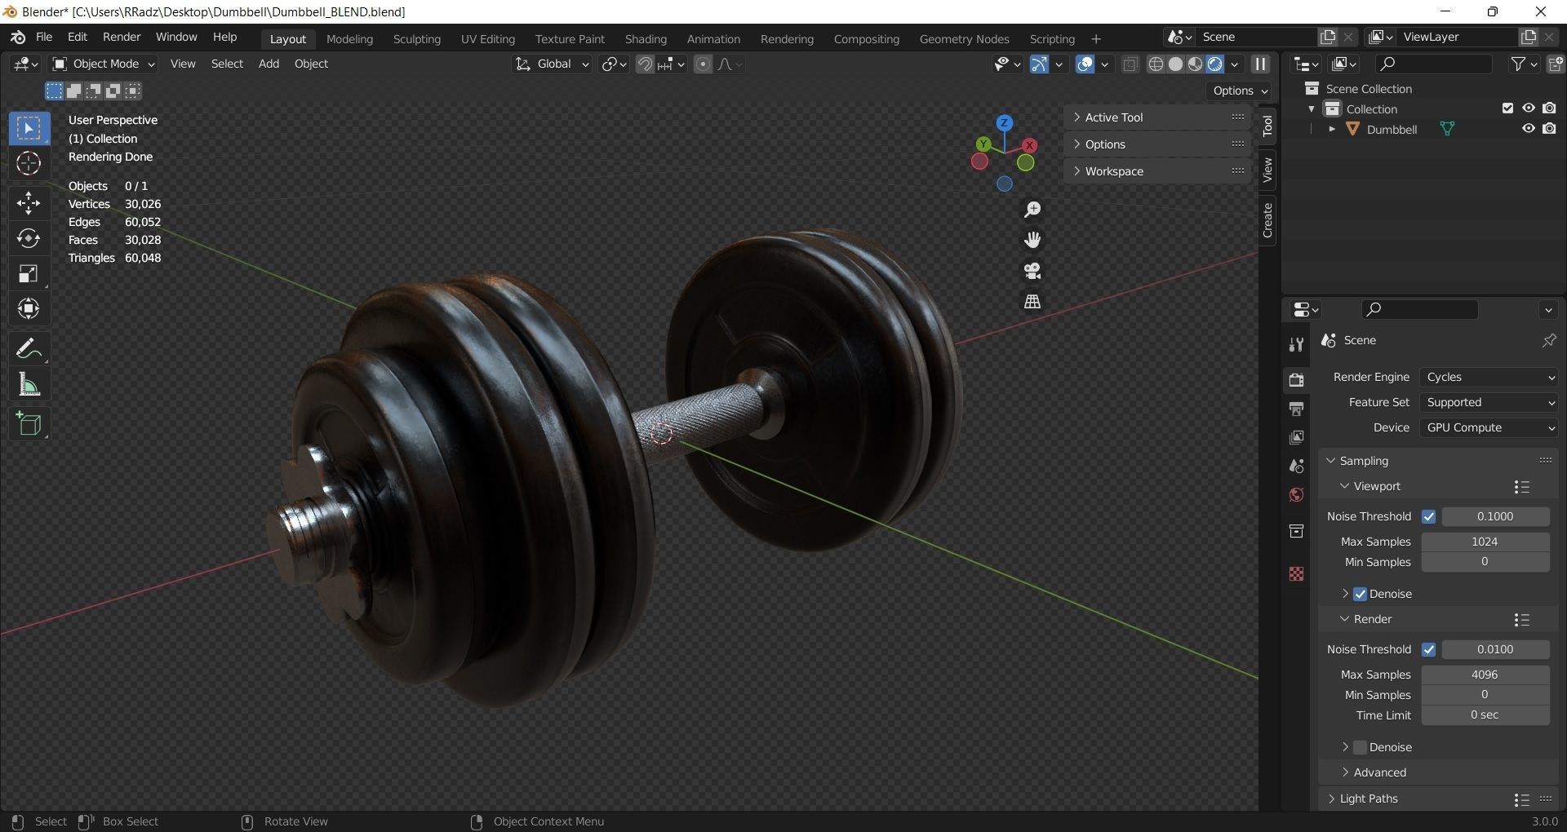
Task: Toggle the snapping magnet icon
Action: [645, 64]
